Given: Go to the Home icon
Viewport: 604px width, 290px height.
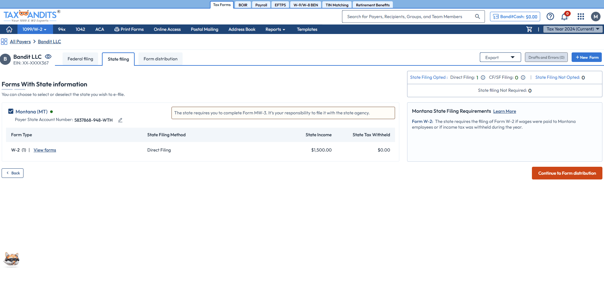Looking at the screenshot, I should (9, 29).
